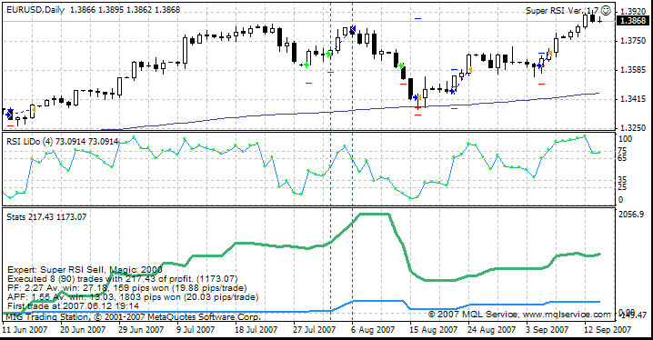Click the 1.3920 price axis label
Screen dimensions: 653x340
pyautogui.click(x=633, y=11)
